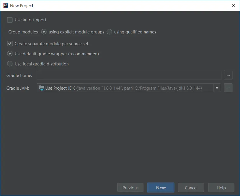Open the Gradle JVM combo box
Image resolution: width=240 pixels, height=196 pixels.
pyautogui.click(x=129, y=88)
